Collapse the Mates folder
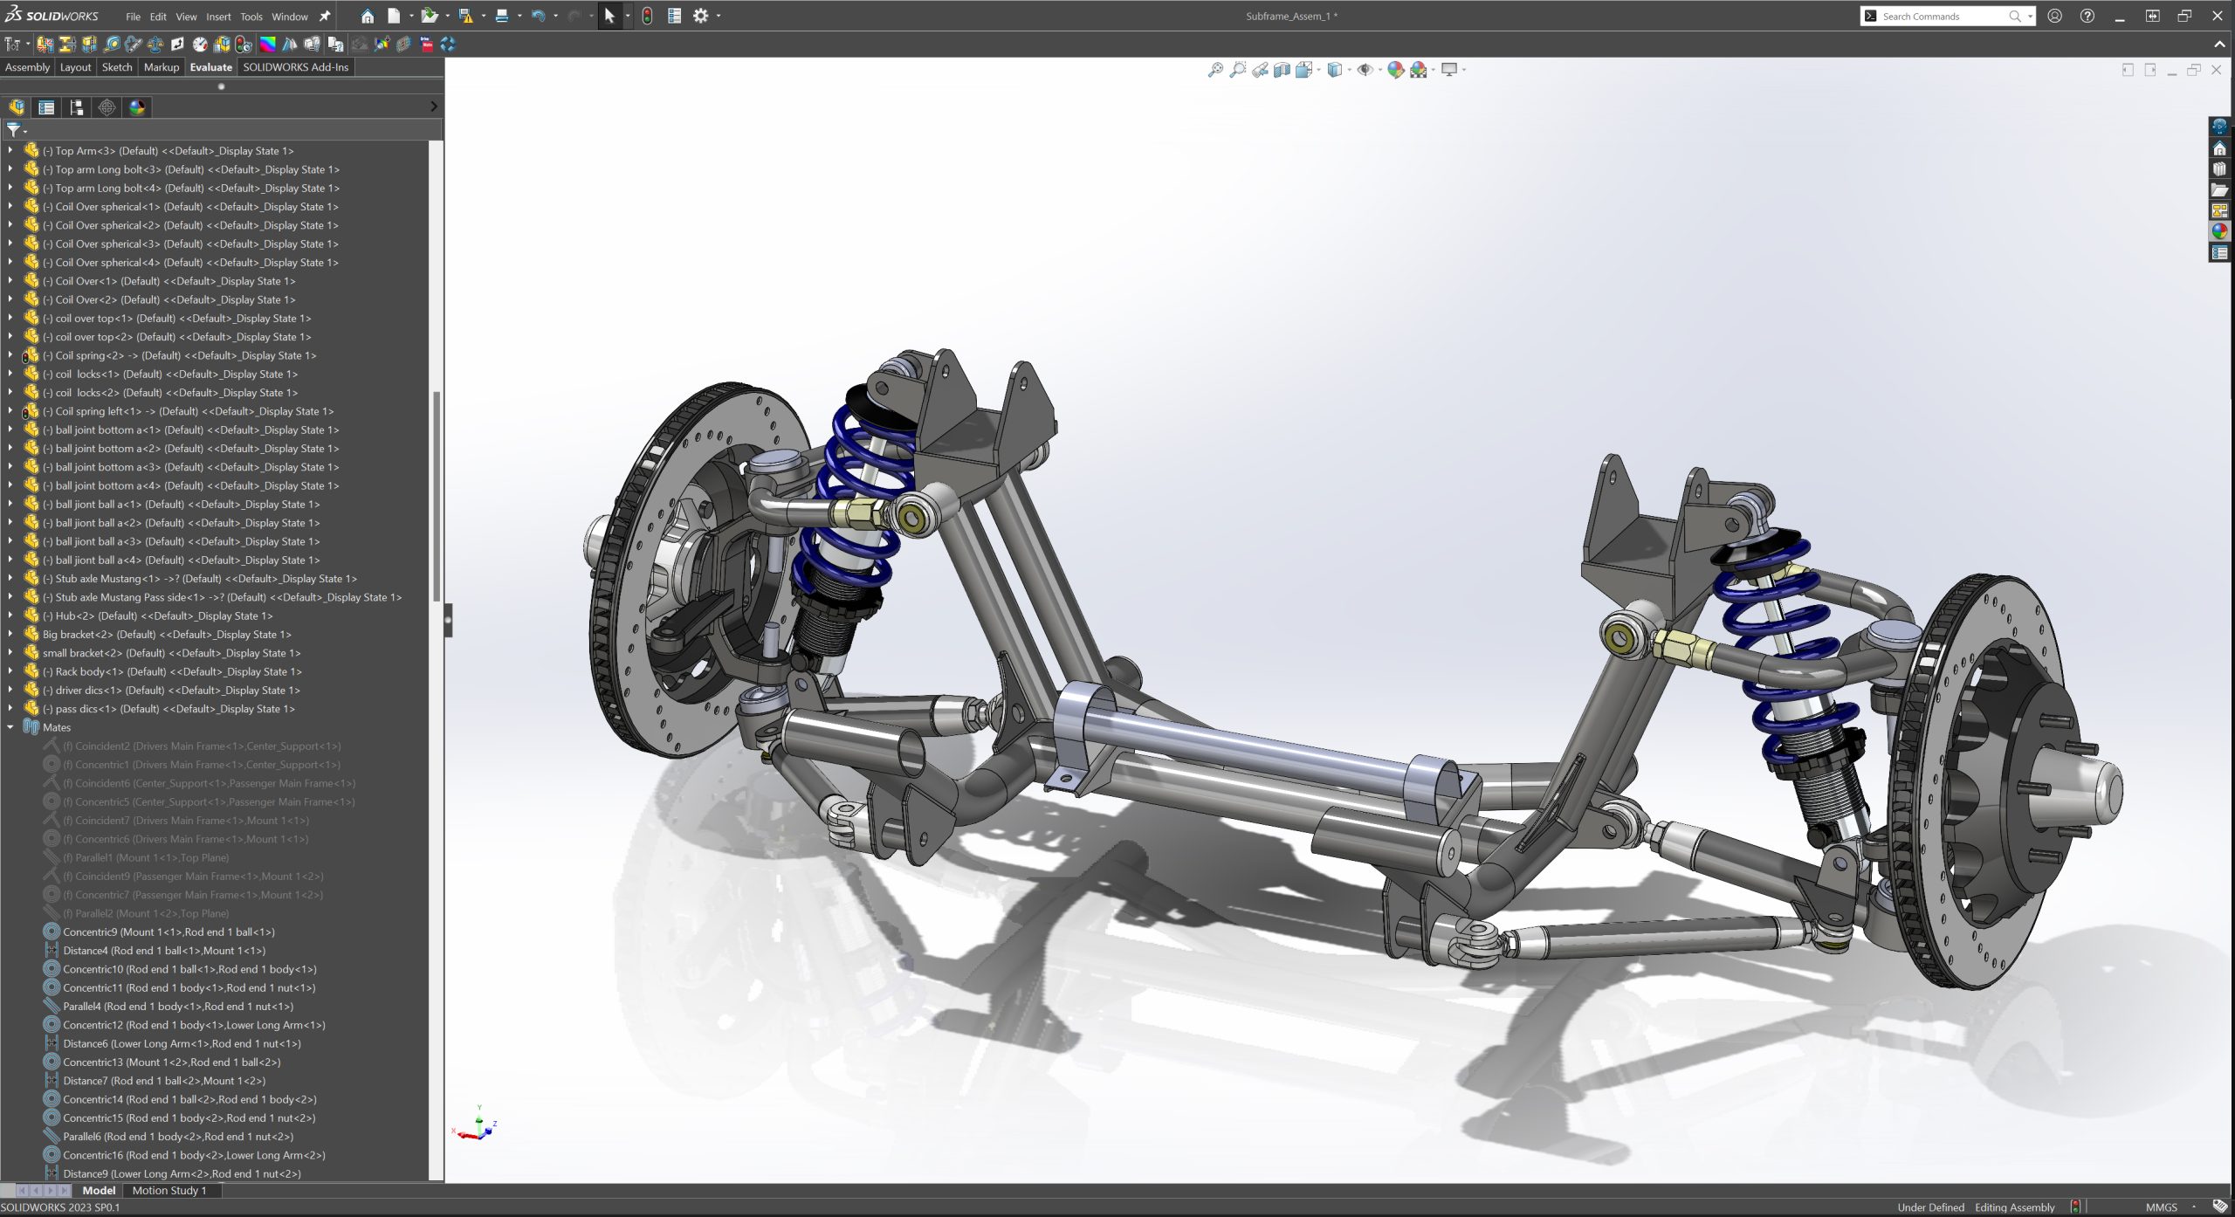2235x1217 pixels. (10, 727)
